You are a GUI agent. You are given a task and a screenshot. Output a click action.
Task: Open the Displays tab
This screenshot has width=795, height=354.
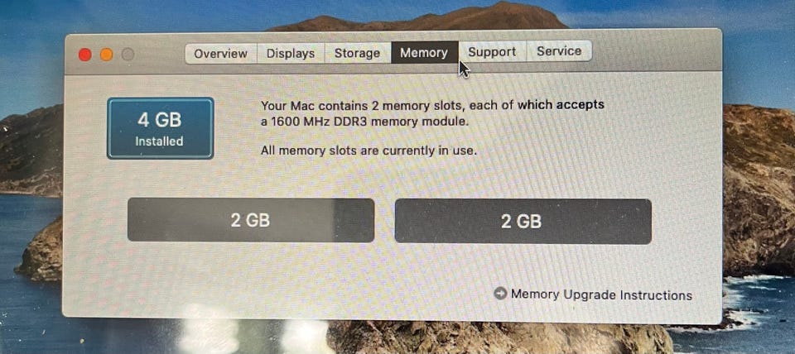coord(291,53)
